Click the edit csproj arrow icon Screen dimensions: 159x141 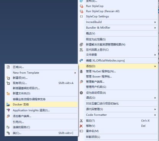81,60
